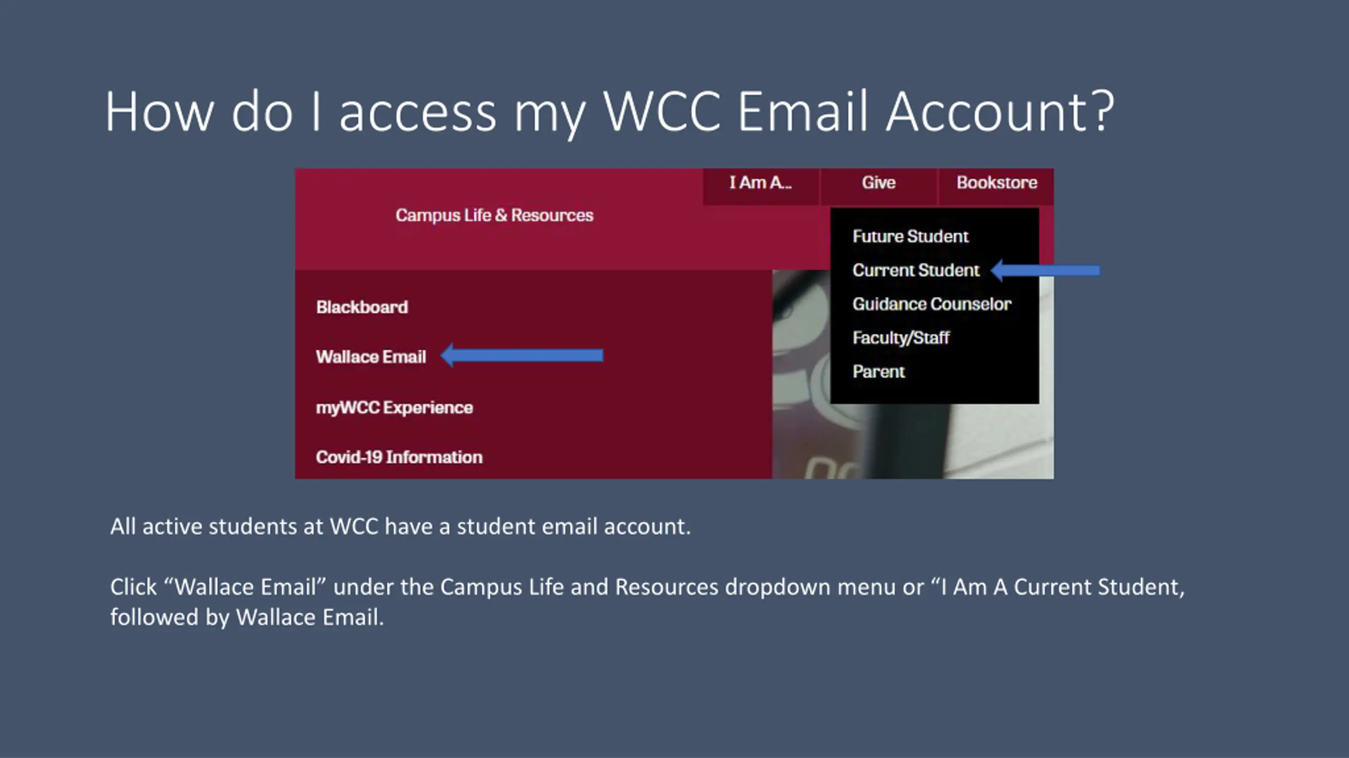Open the Blackboard link
Image resolution: width=1349 pixels, height=758 pixels.
pyautogui.click(x=361, y=307)
